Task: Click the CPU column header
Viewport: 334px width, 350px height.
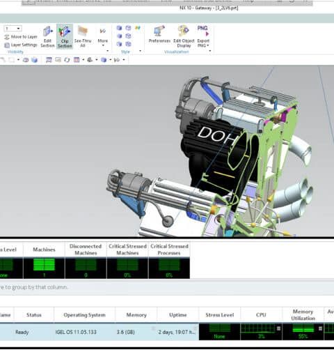Action: [261, 315]
